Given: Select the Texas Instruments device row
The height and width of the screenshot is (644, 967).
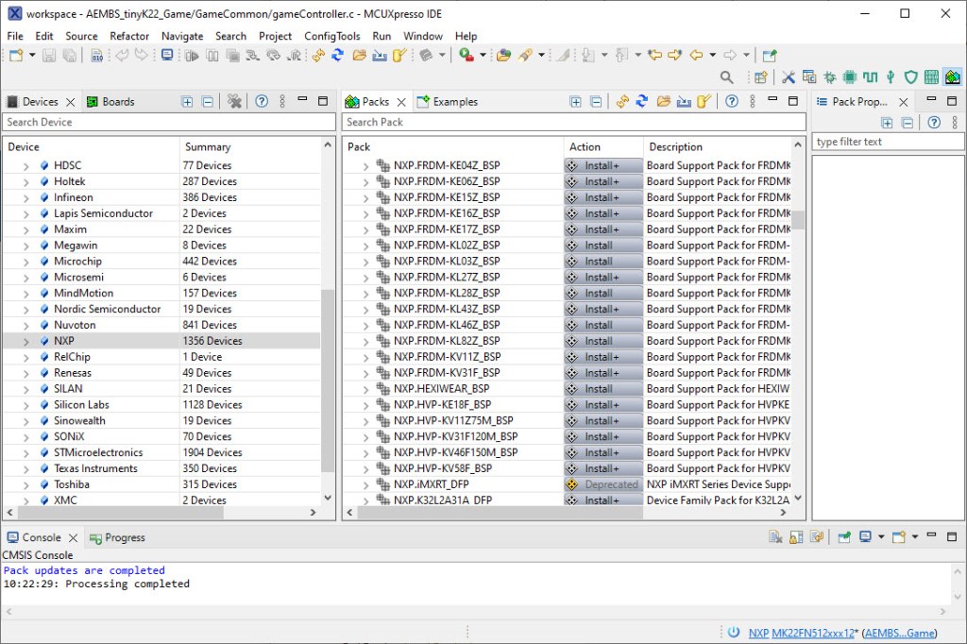Looking at the screenshot, I should point(95,468).
